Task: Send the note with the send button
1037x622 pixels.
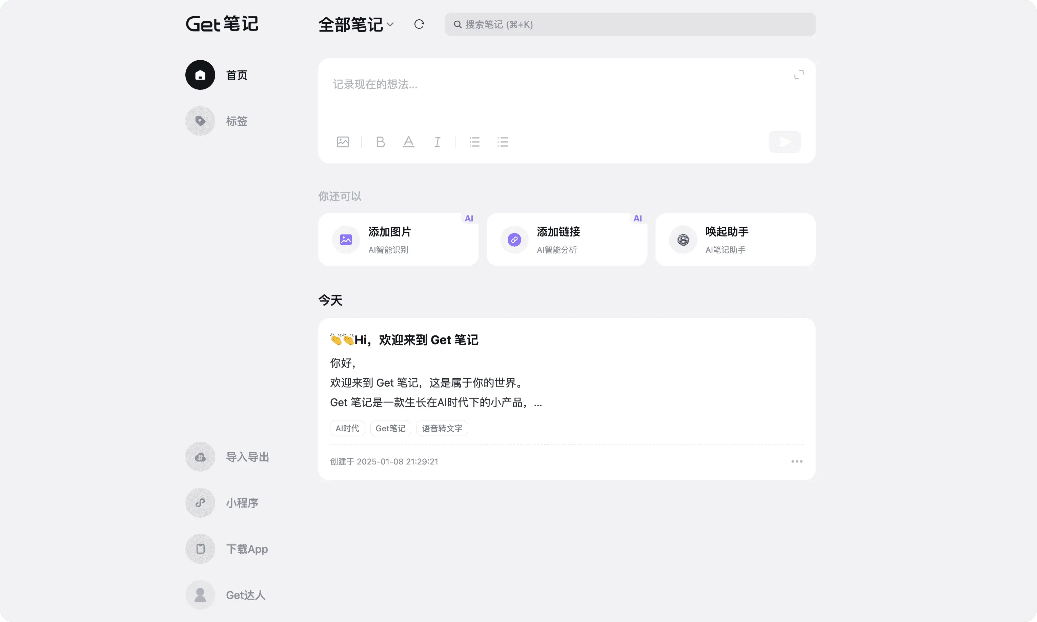Action: [x=784, y=142]
